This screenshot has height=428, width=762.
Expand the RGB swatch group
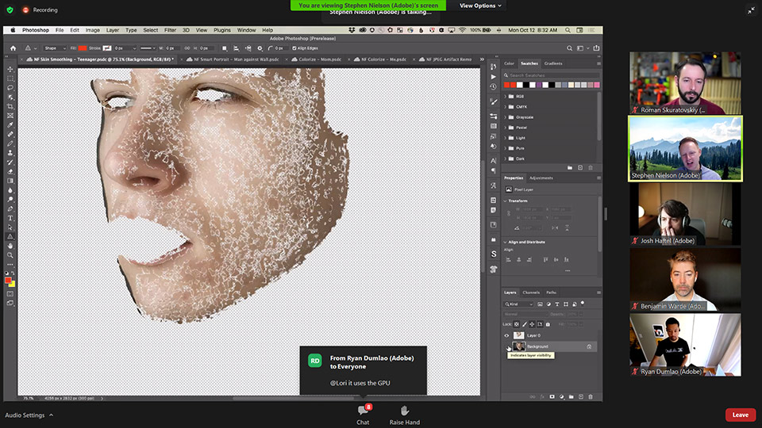(506, 97)
